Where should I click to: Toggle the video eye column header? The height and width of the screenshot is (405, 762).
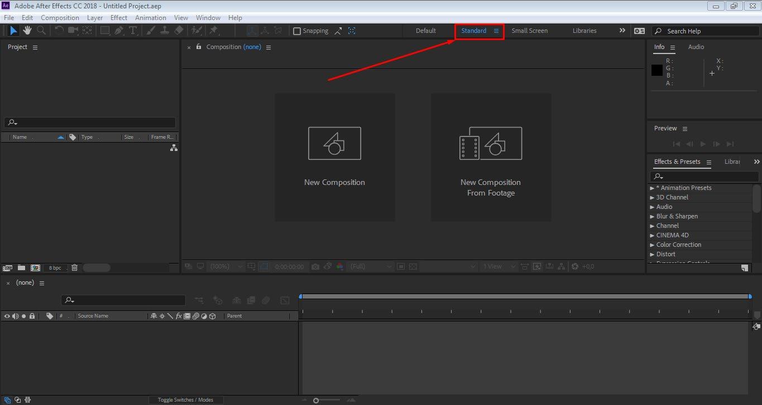(x=7, y=316)
